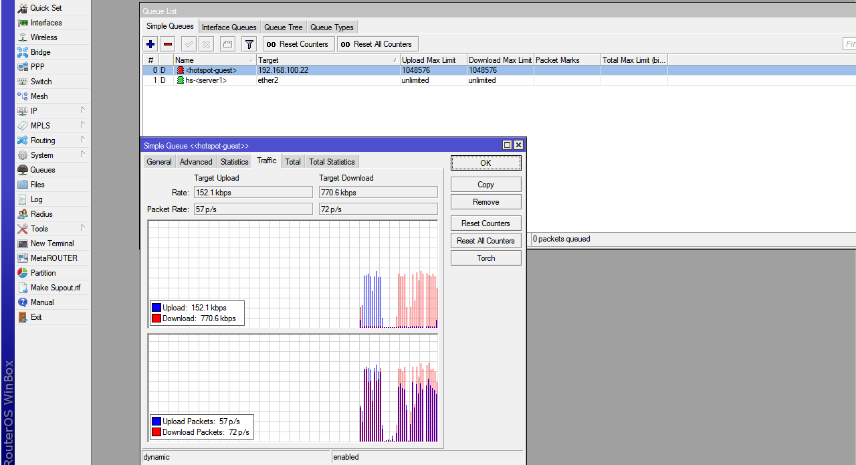The image size is (856, 465).
Task: Click the Torch button
Action: tap(486, 258)
